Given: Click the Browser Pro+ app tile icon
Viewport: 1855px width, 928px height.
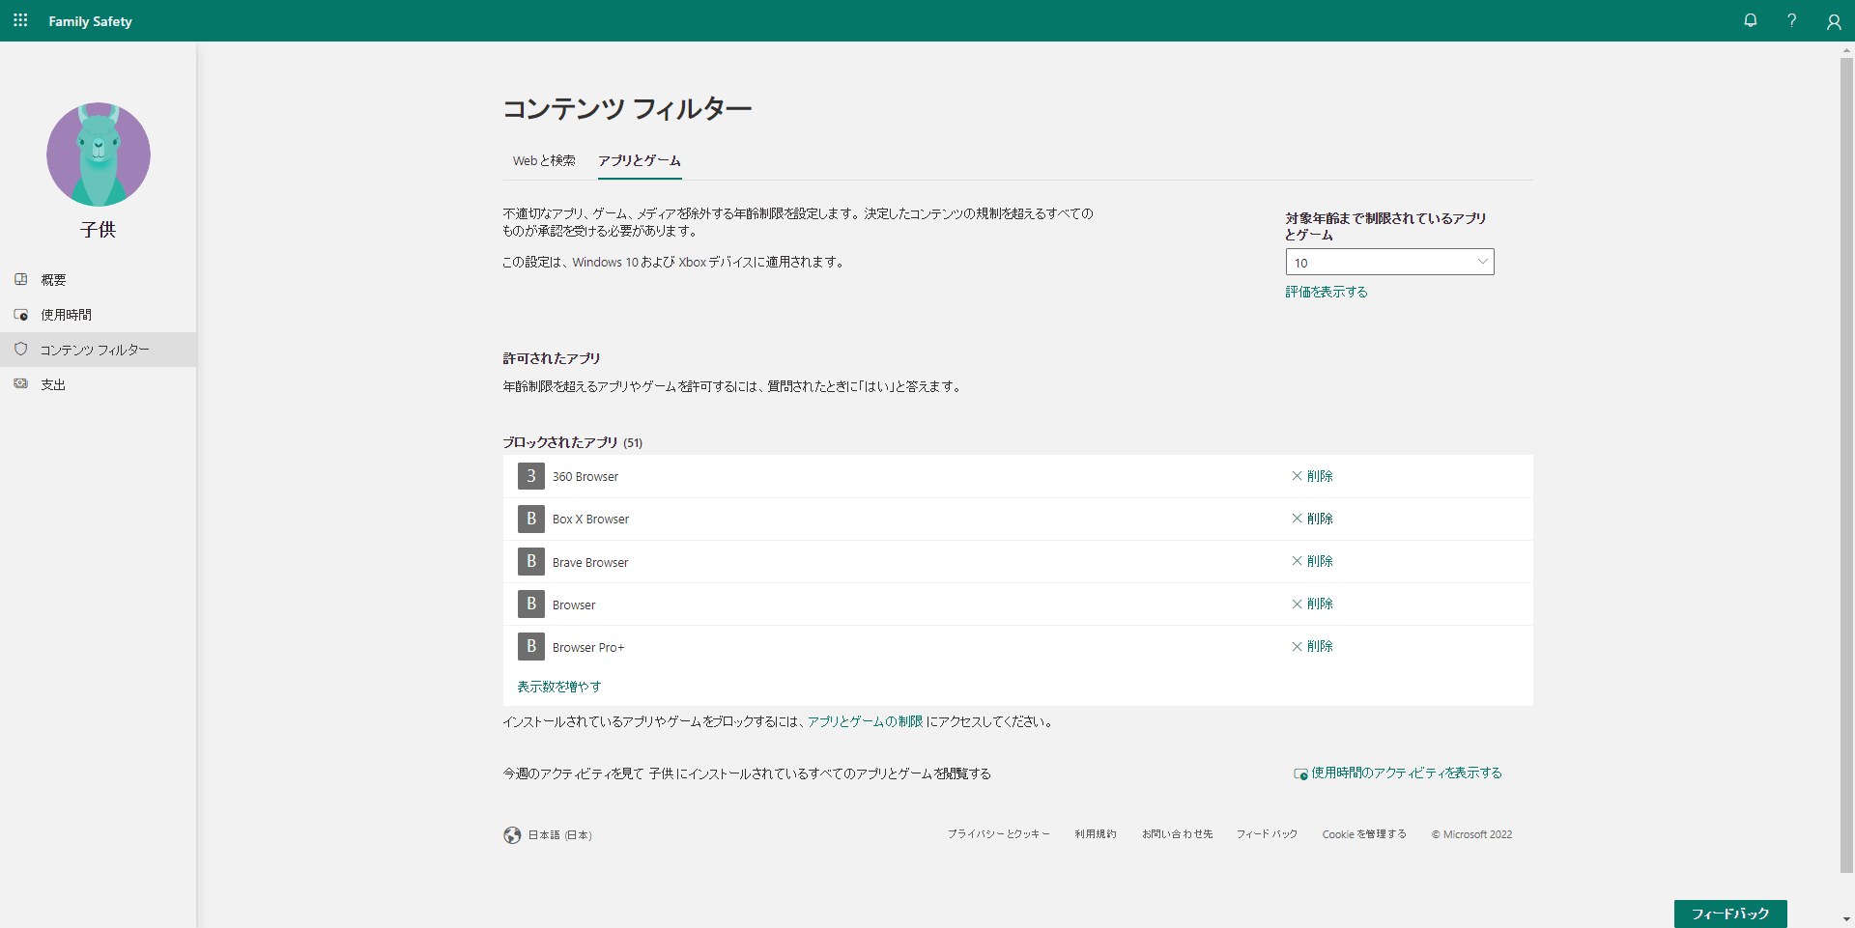Looking at the screenshot, I should coord(530,646).
